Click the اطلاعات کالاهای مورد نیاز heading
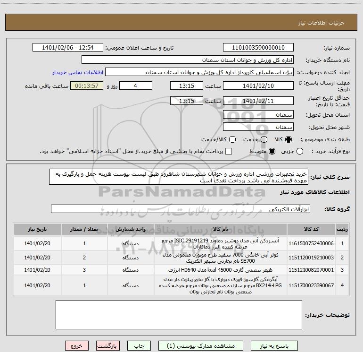 [x=314, y=192]
